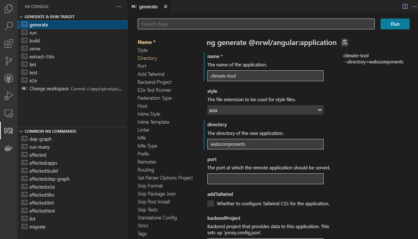Click the split editor icon
The height and width of the screenshot is (239, 418).
click(405, 7)
